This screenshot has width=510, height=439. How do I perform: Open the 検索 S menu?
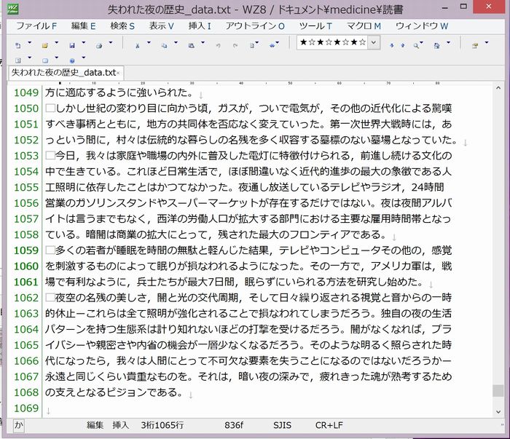tap(122, 26)
